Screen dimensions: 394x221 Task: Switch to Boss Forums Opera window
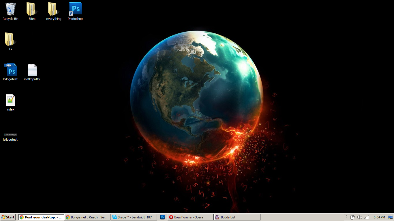pos(190,217)
